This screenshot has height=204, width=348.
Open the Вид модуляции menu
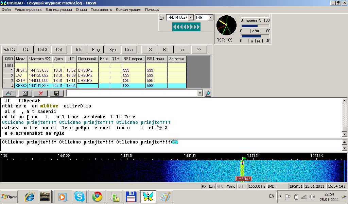58,10
